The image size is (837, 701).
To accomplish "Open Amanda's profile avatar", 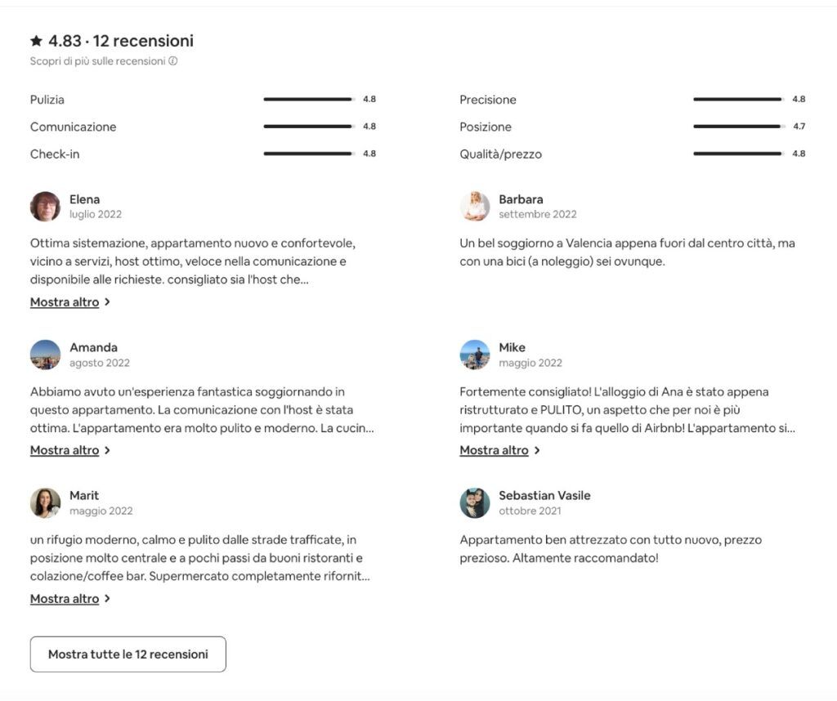I will click(x=46, y=355).
